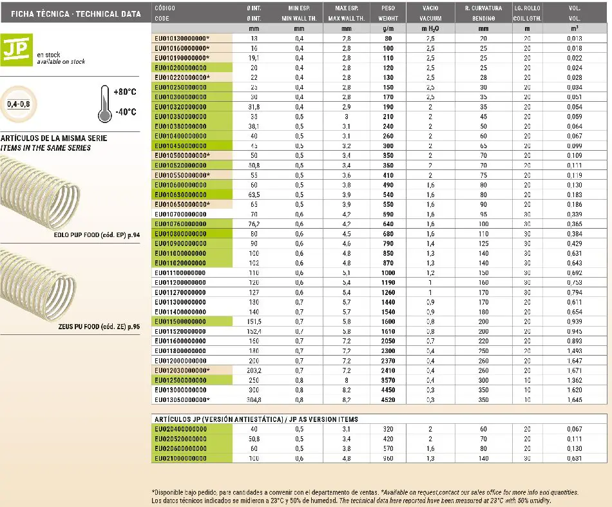Click the green code cell EU011500000000

[x=181, y=321]
